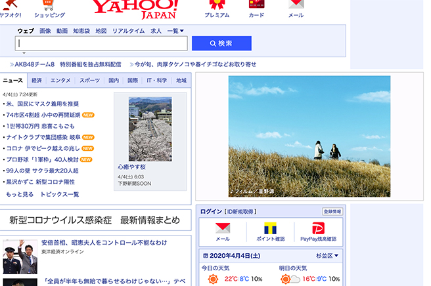
Task: Select the ウェブ search tab
Action: point(26,31)
